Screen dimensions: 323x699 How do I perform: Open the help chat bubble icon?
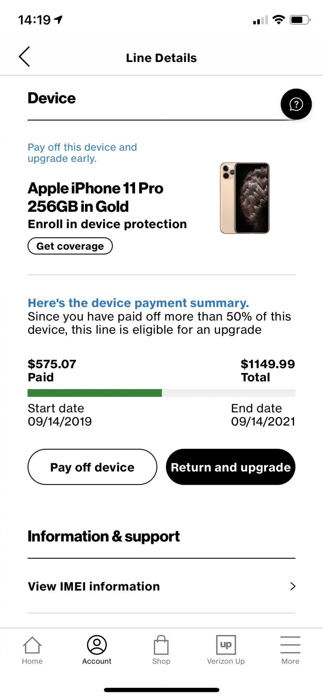[x=296, y=104]
